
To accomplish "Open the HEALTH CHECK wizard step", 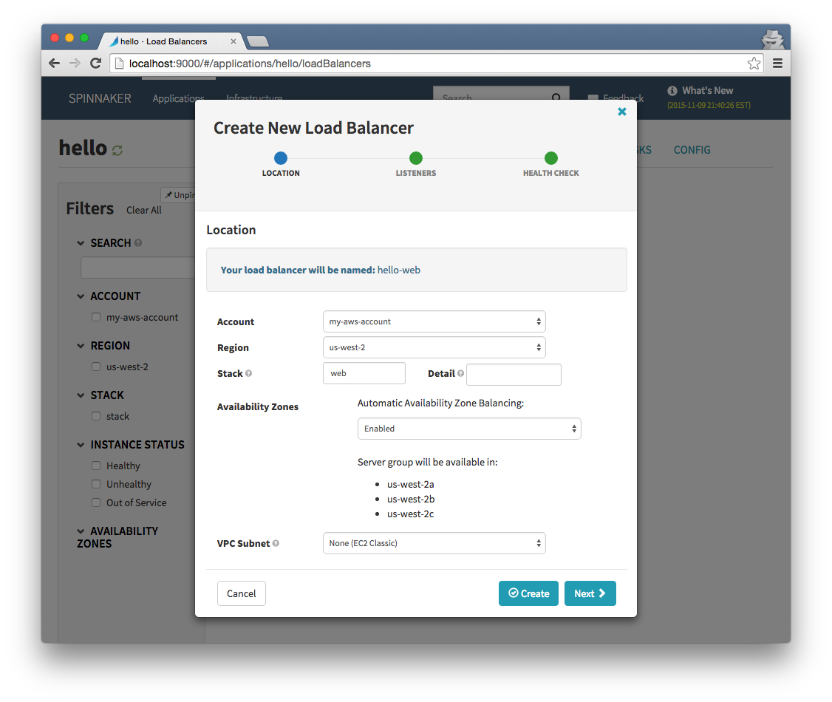I will click(x=550, y=157).
